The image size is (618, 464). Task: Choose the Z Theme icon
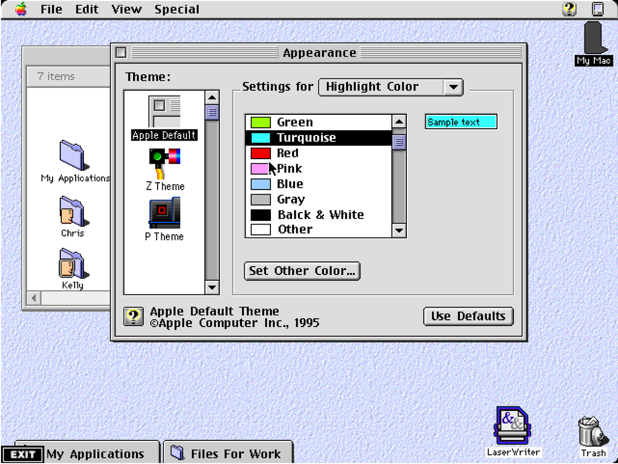165,169
